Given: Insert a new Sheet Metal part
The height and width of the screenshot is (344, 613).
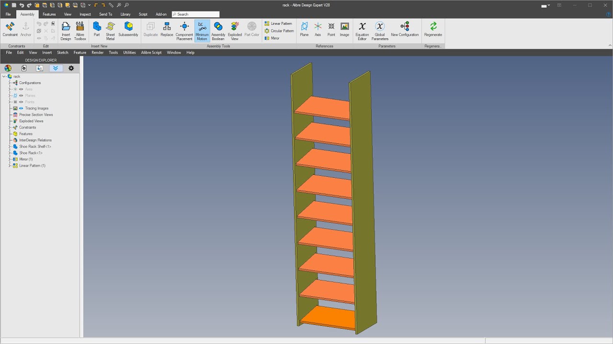Looking at the screenshot, I should [x=111, y=31].
